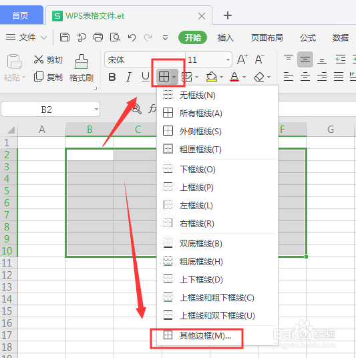Viewport: 356px width, 358px height.
Task: Click the borders grid button
Action: point(164,77)
